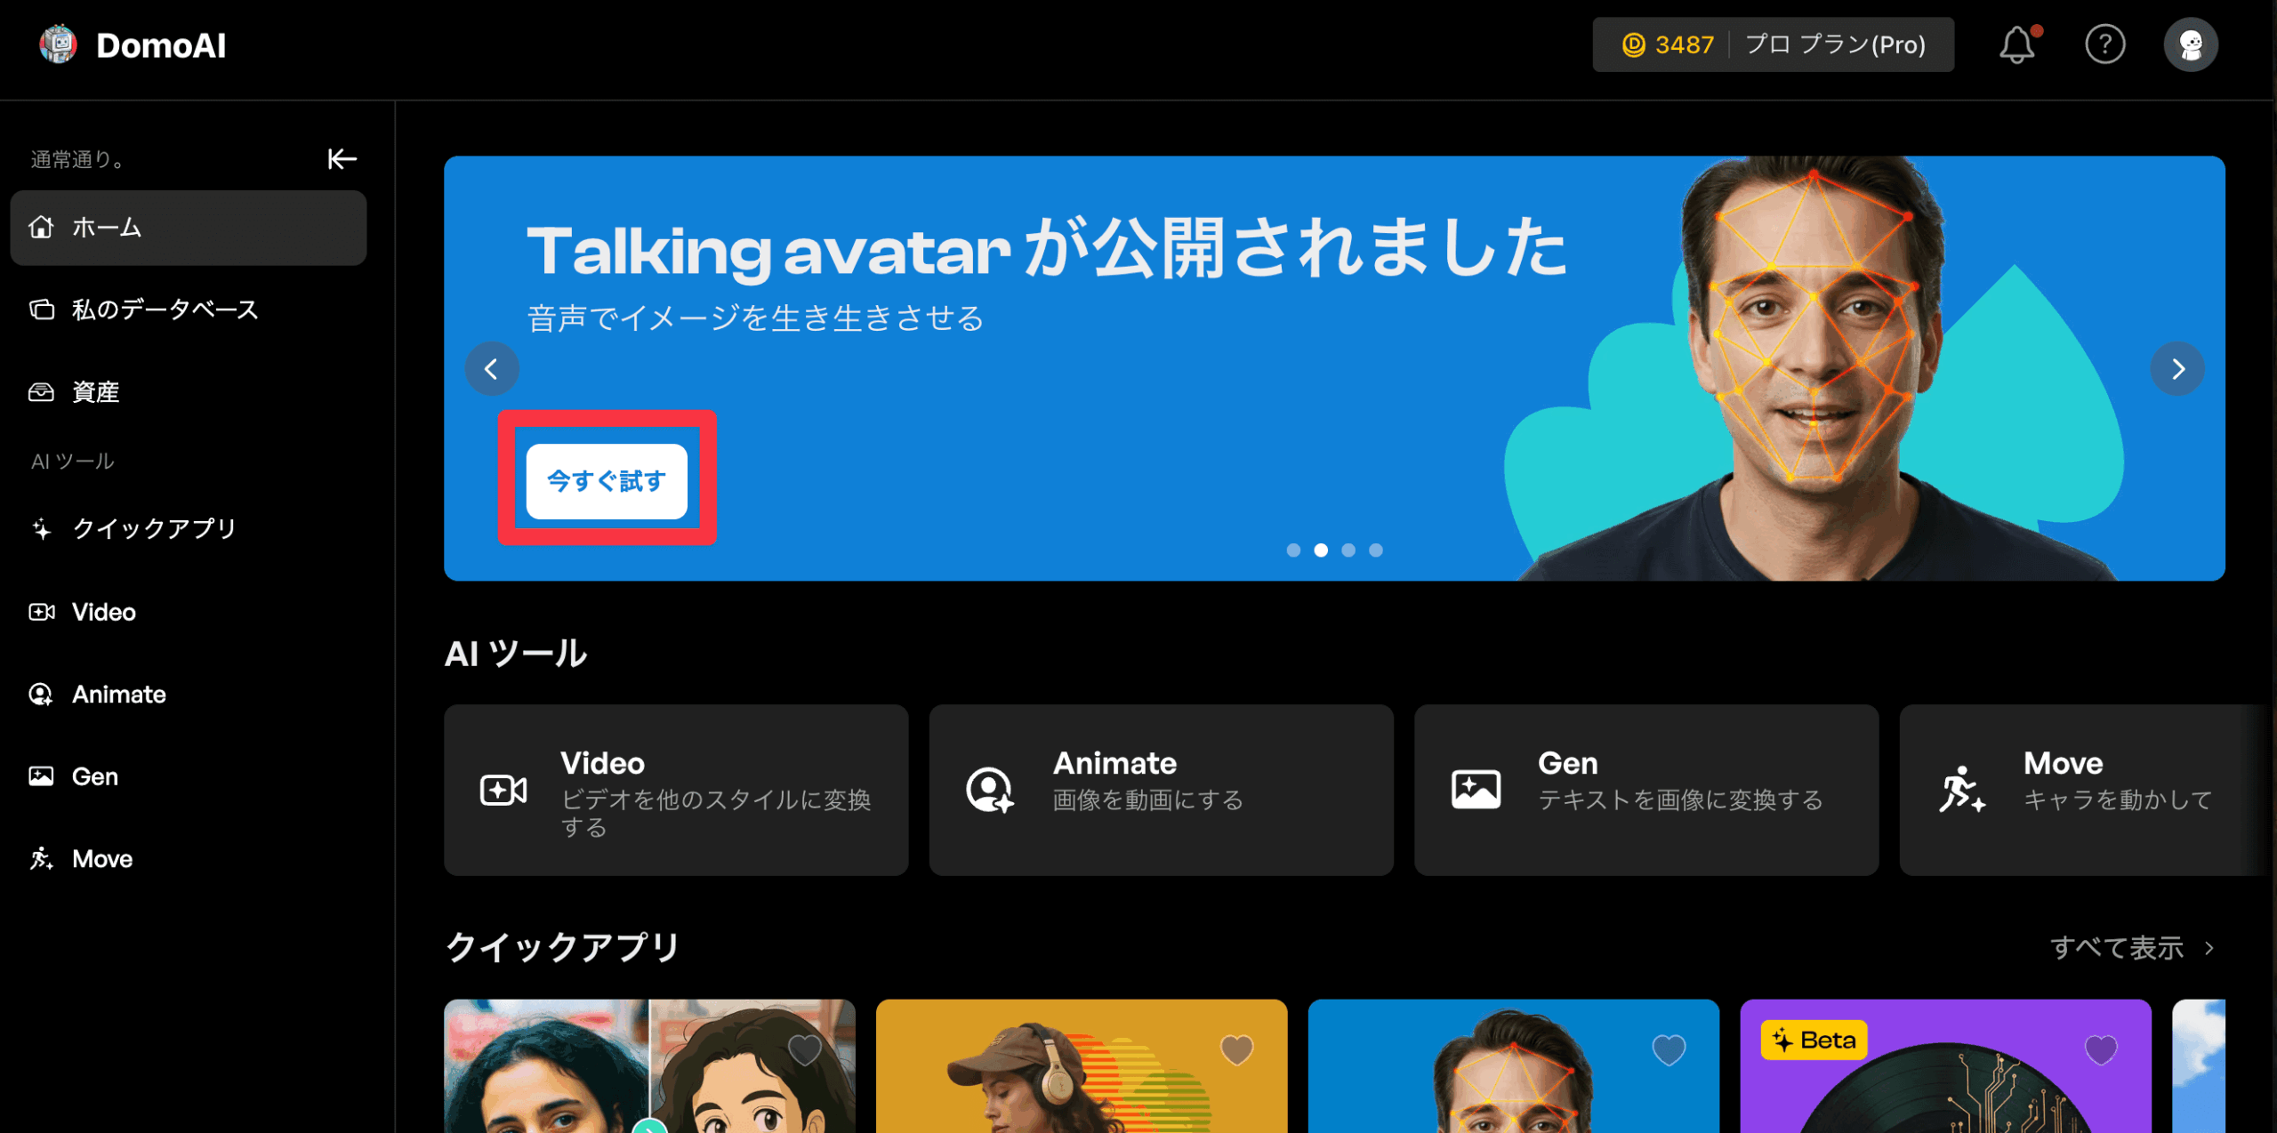Open the Animate tool card
2277x1133 pixels.
tap(1161, 790)
